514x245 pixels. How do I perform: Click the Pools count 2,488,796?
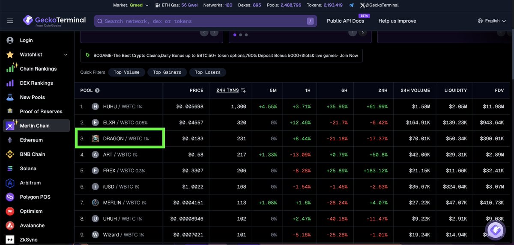(291, 5)
